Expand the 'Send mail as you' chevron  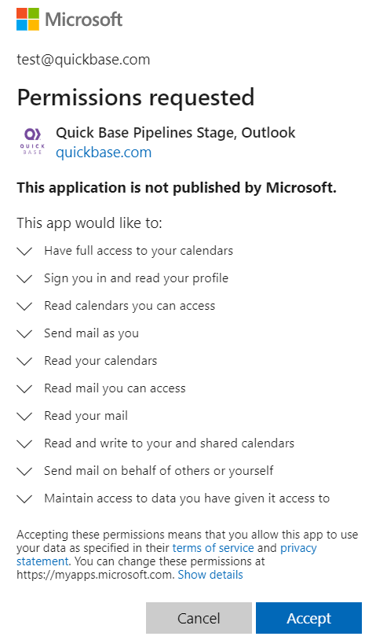point(25,334)
